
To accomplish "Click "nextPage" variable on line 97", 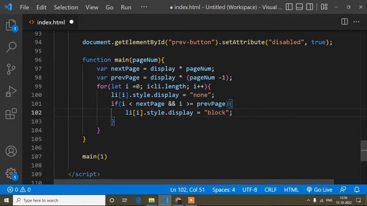I will (125, 69).
